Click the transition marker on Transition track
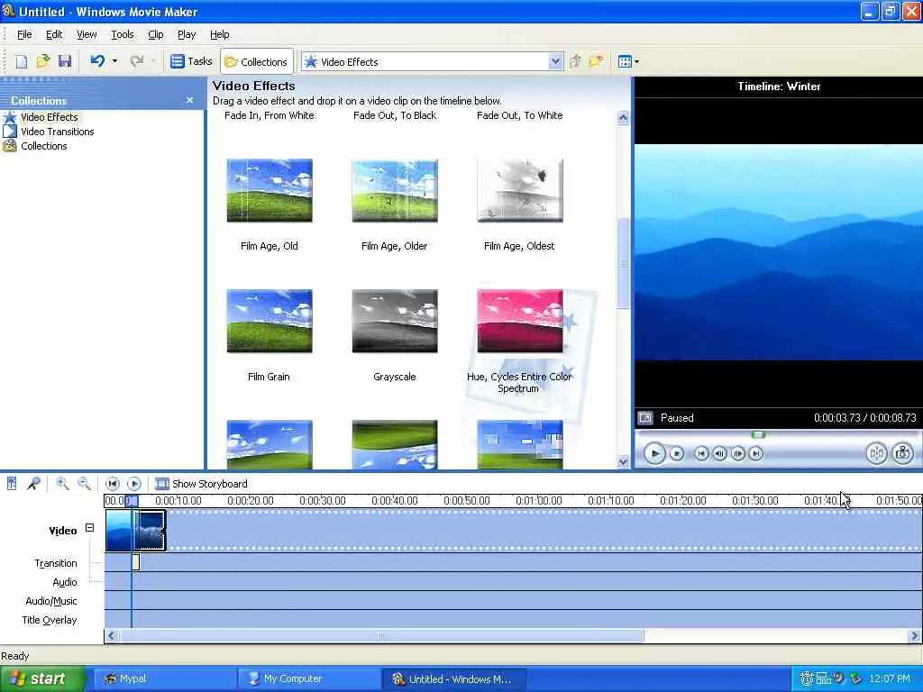 135,562
